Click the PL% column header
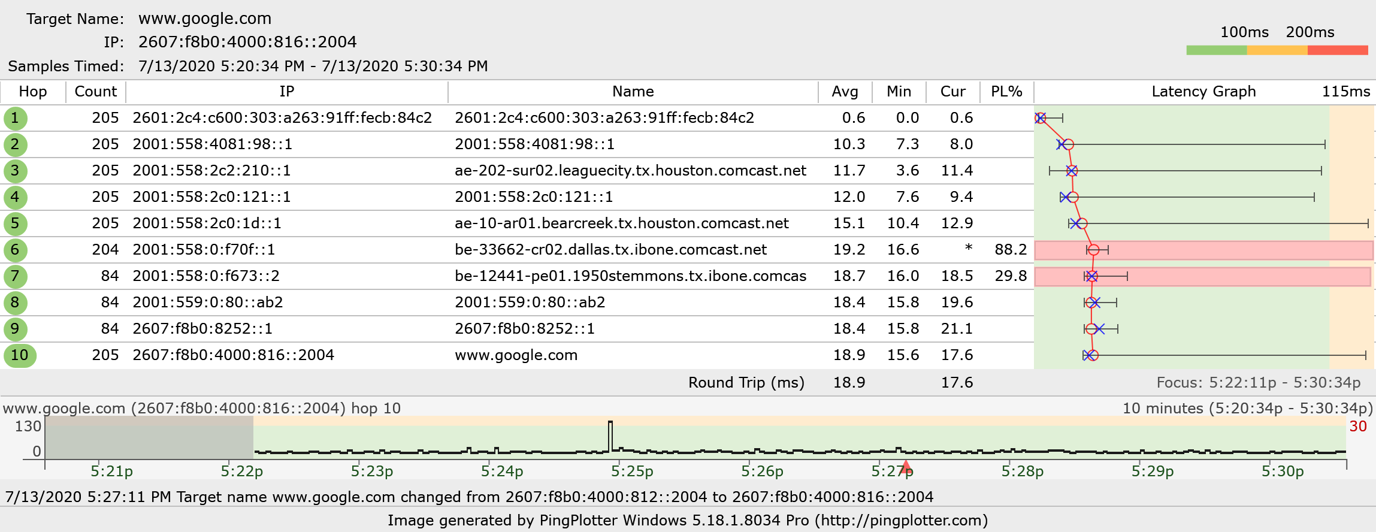Screen dimensions: 1376x532 [x=1007, y=92]
